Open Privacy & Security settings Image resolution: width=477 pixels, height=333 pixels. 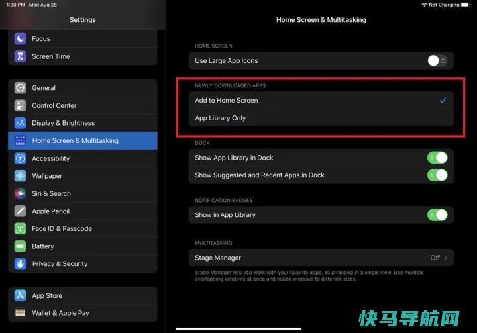pyautogui.click(x=83, y=264)
